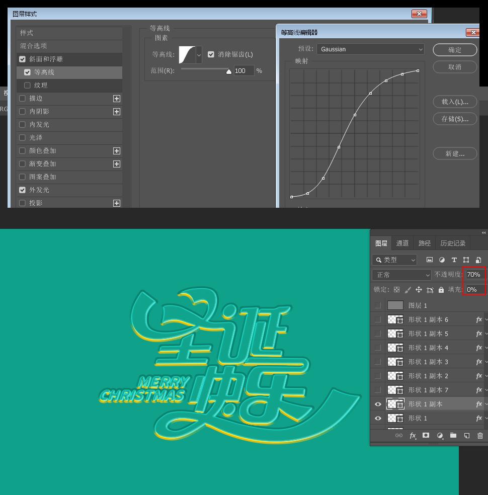The height and width of the screenshot is (495, 488).
Task: Uncheck 等高线 sub-option checkbox
Action: (27, 72)
